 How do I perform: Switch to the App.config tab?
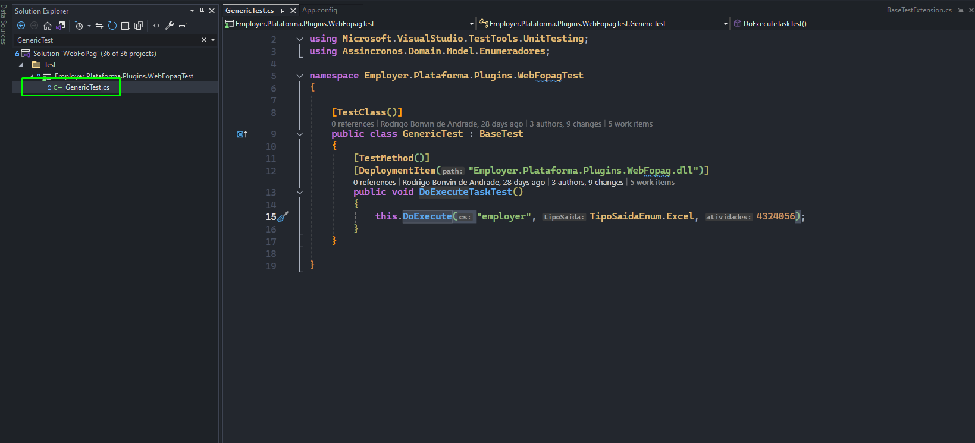(x=319, y=10)
